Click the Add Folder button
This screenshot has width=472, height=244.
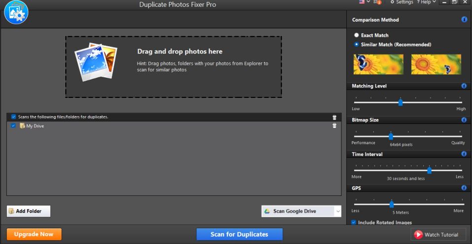coord(29,211)
